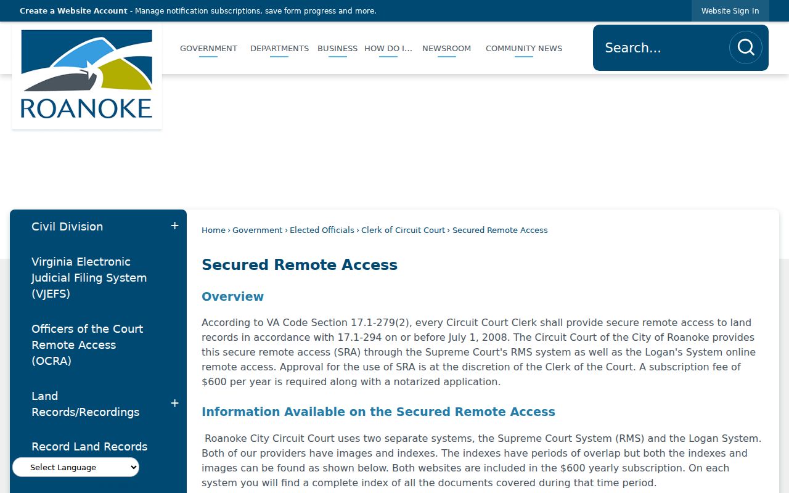Go to Home breadcrumb link

(x=213, y=230)
